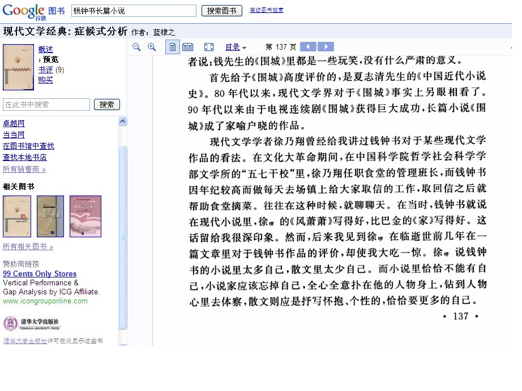Open the 卓越网 seller link
The image size is (522, 391).
tap(14, 123)
